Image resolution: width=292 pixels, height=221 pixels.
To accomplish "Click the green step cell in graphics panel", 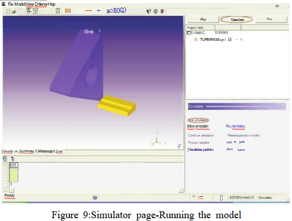I will pos(14,175).
